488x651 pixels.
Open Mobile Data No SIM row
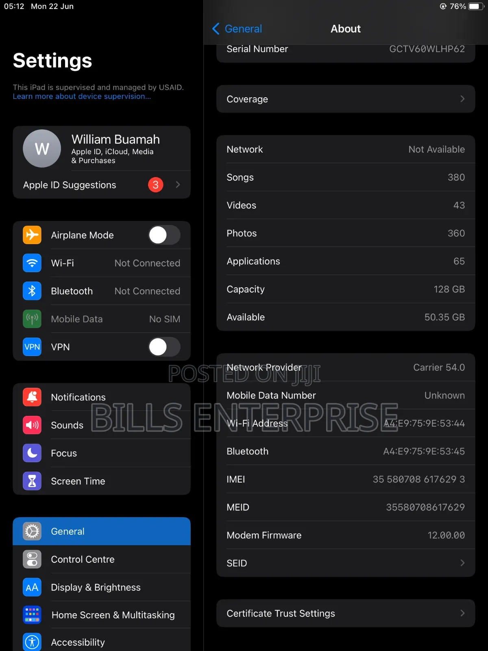[x=102, y=319]
